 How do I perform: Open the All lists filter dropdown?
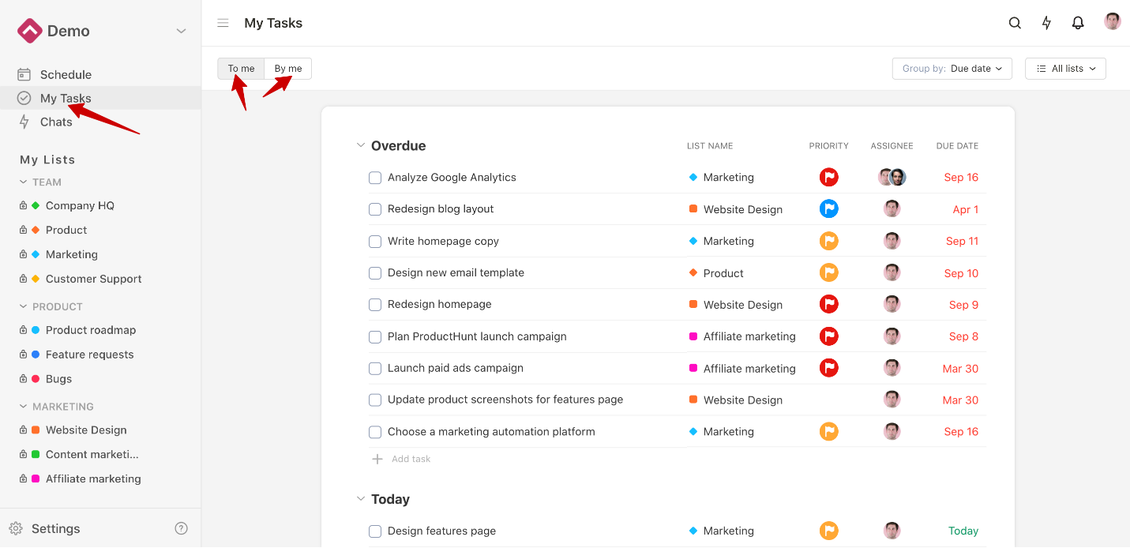tap(1065, 69)
